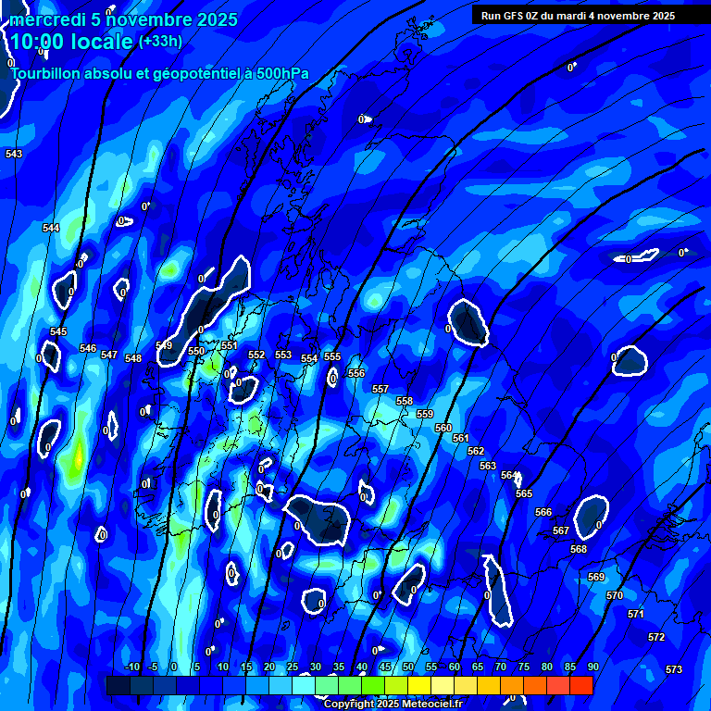
Task: Click the 550 geopotential contour label
Action: pos(196,351)
